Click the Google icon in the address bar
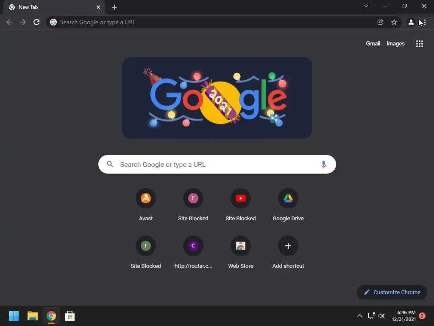Screen dimensions: 434x326 [x=53, y=22]
